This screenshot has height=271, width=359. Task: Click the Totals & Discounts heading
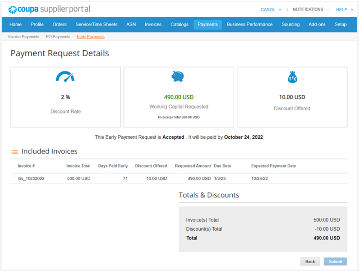coord(209,195)
